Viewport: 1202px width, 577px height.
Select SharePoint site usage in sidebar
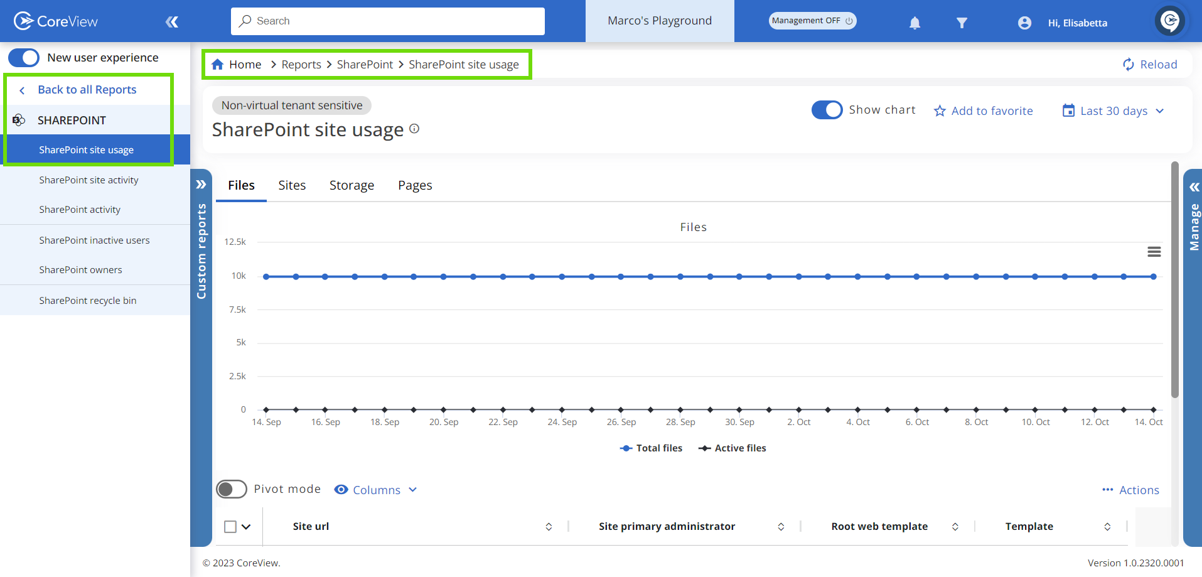pyautogui.click(x=95, y=150)
